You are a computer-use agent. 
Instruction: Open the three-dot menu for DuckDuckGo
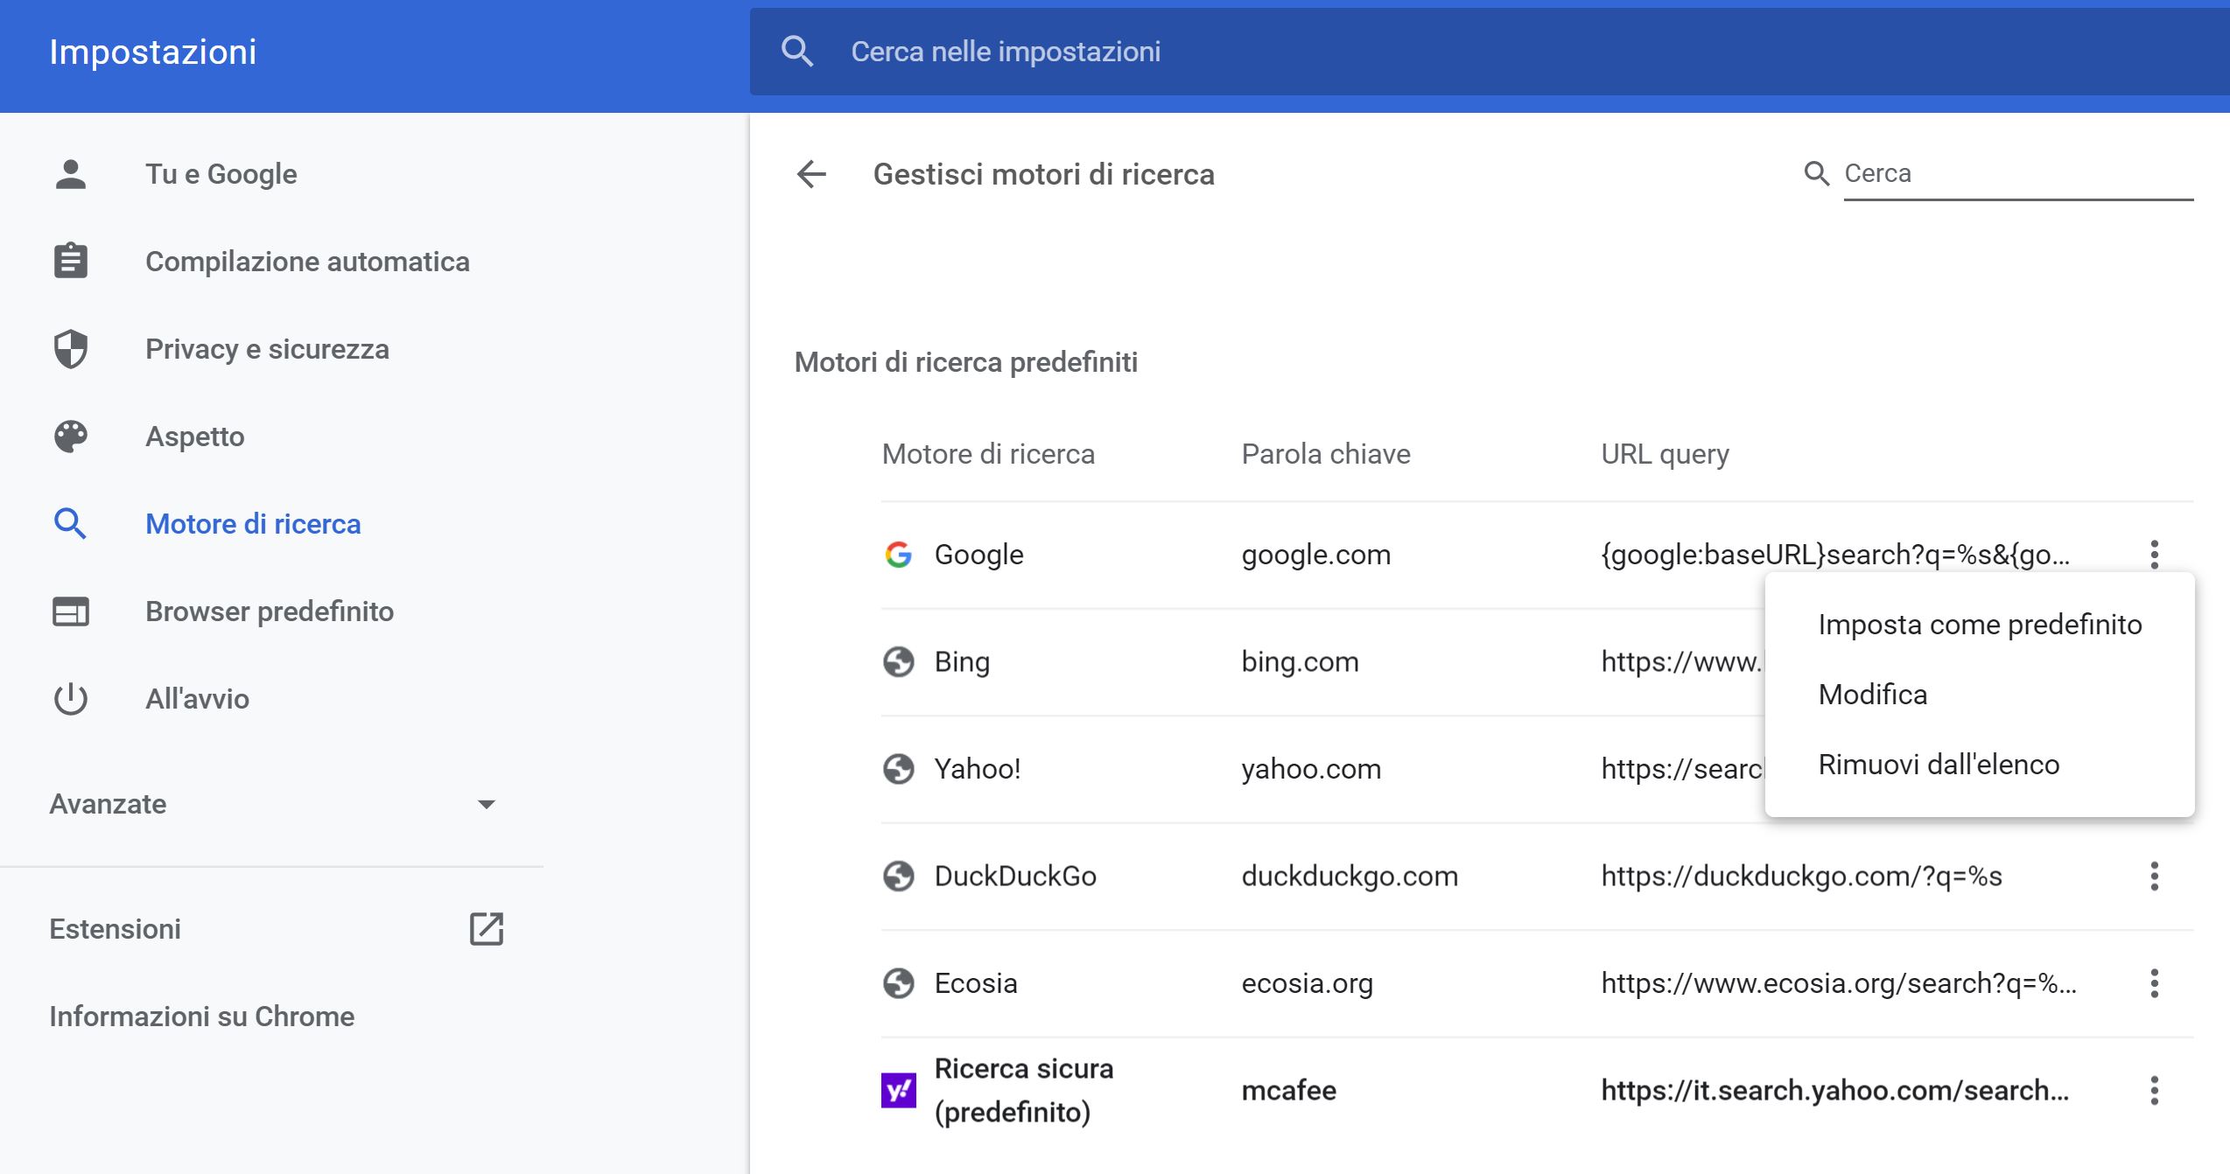tap(2154, 877)
